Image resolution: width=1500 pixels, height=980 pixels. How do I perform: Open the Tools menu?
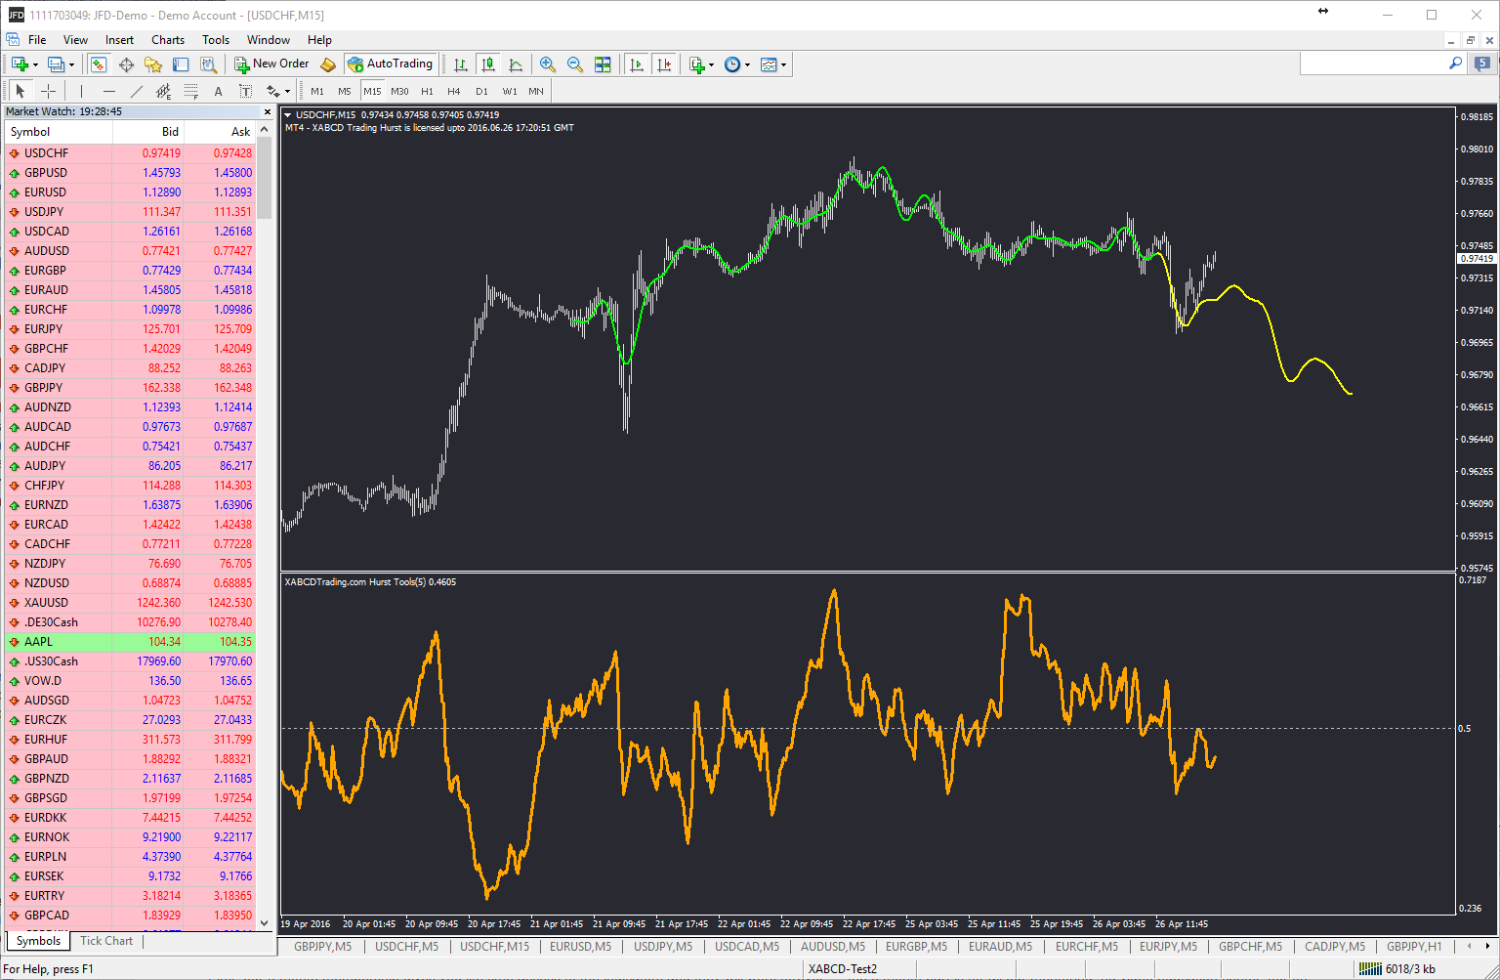point(216,40)
